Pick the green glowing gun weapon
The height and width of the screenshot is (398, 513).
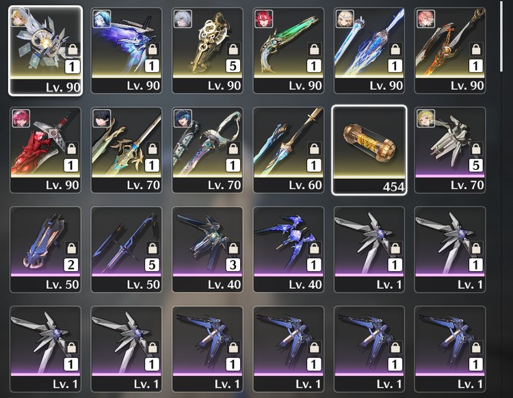289,51
